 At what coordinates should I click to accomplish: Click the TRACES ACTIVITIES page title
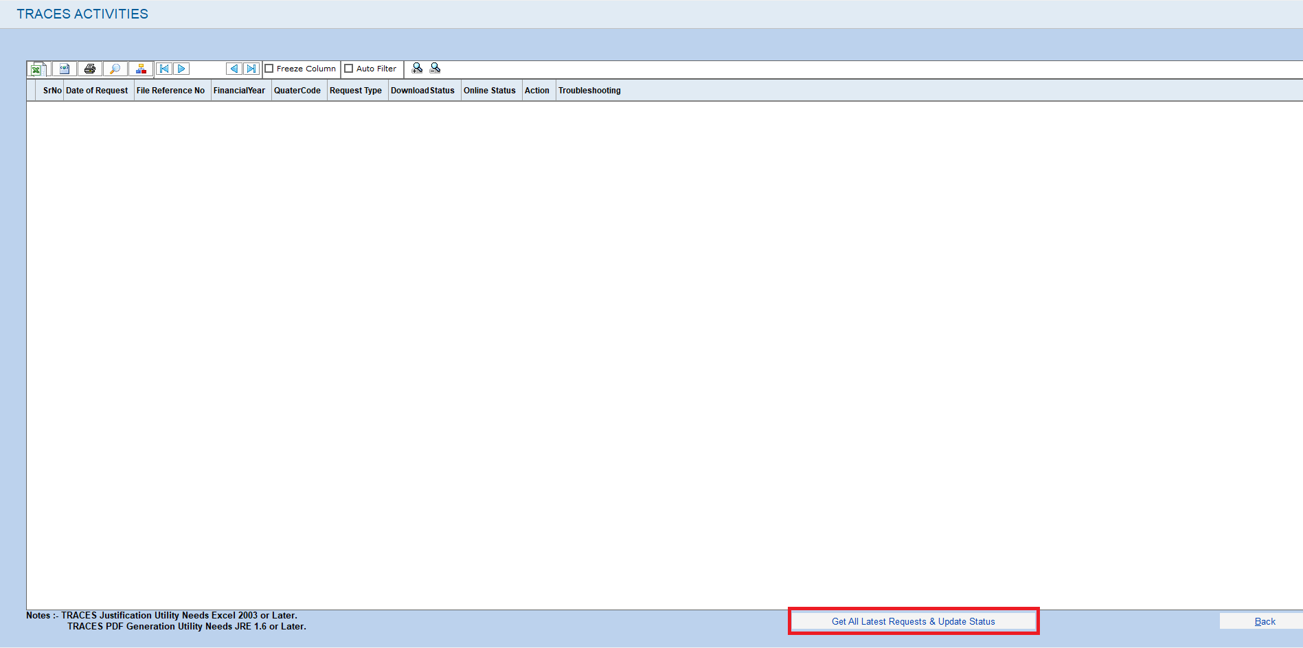(82, 14)
